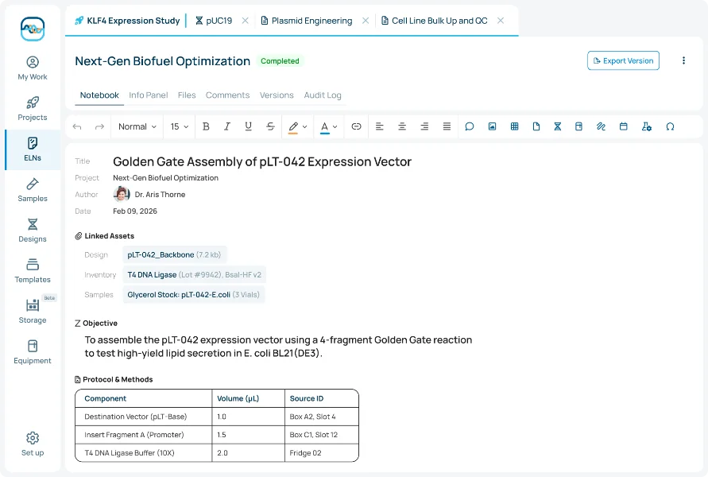Select the Notebook tab
The height and width of the screenshot is (477, 708).
99,95
